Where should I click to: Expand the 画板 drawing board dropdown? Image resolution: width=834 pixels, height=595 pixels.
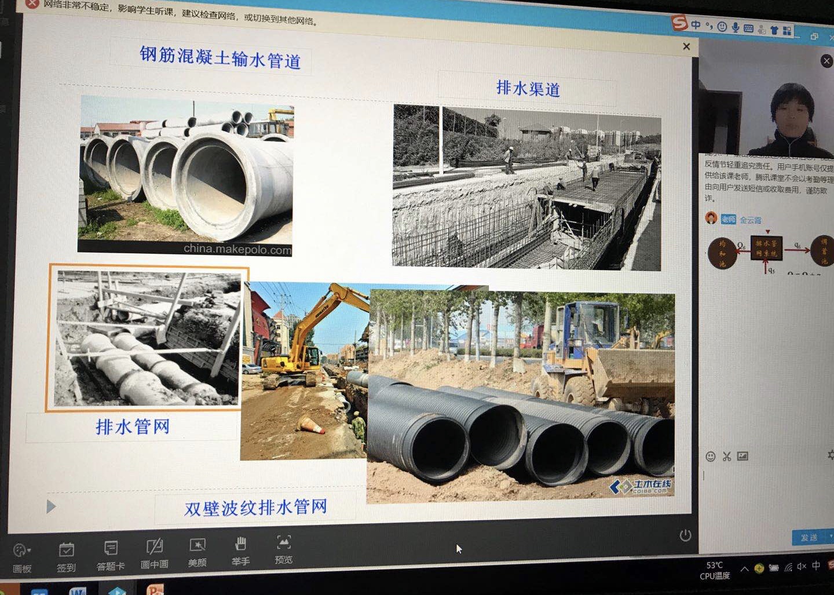22,550
